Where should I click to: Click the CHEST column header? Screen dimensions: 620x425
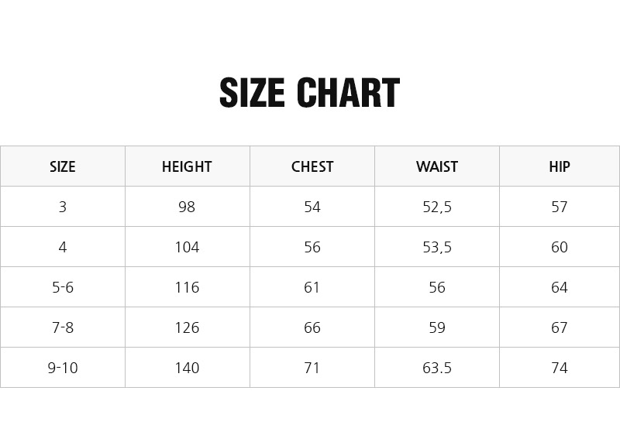(x=312, y=166)
